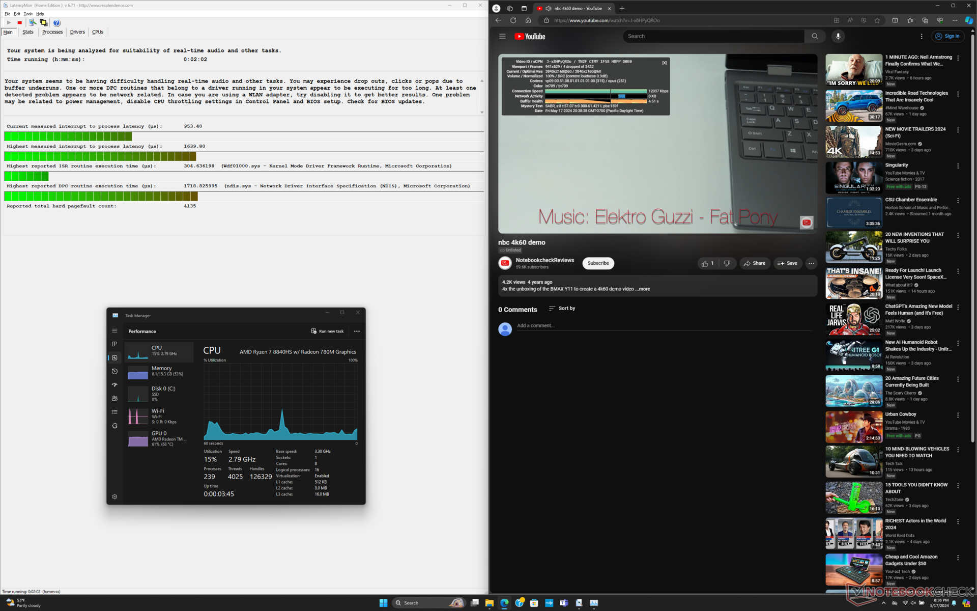Click the LatencyMon stop monitoring button

20,22
